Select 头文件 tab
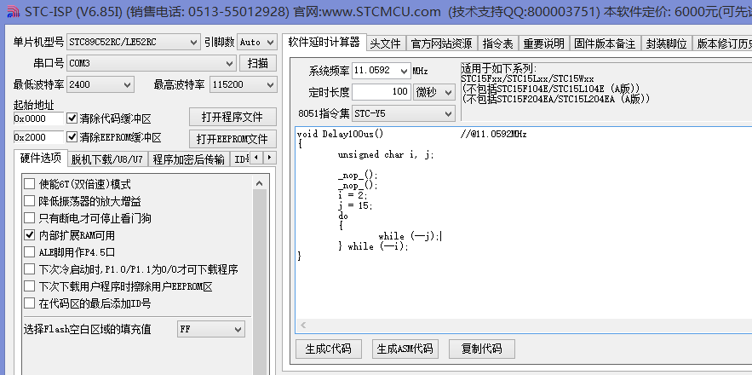This screenshot has width=752, height=375. tap(386, 43)
